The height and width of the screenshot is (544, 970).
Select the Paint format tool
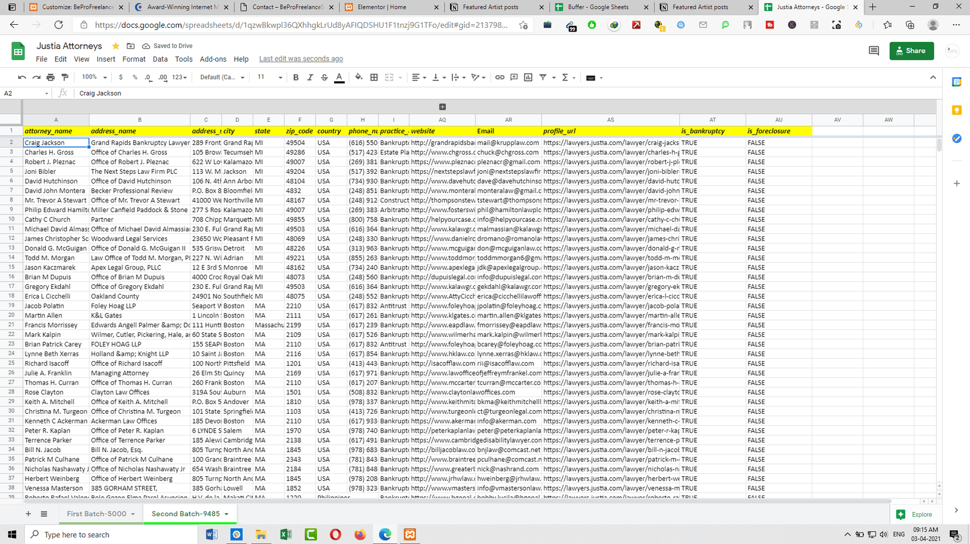point(65,78)
